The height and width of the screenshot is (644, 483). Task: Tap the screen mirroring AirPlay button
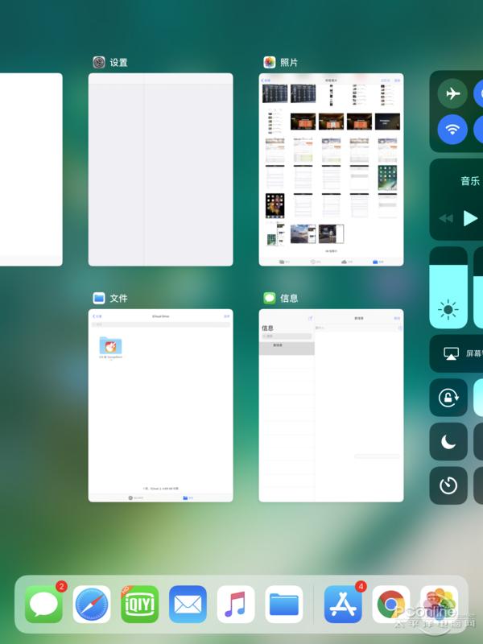(456, 353)
